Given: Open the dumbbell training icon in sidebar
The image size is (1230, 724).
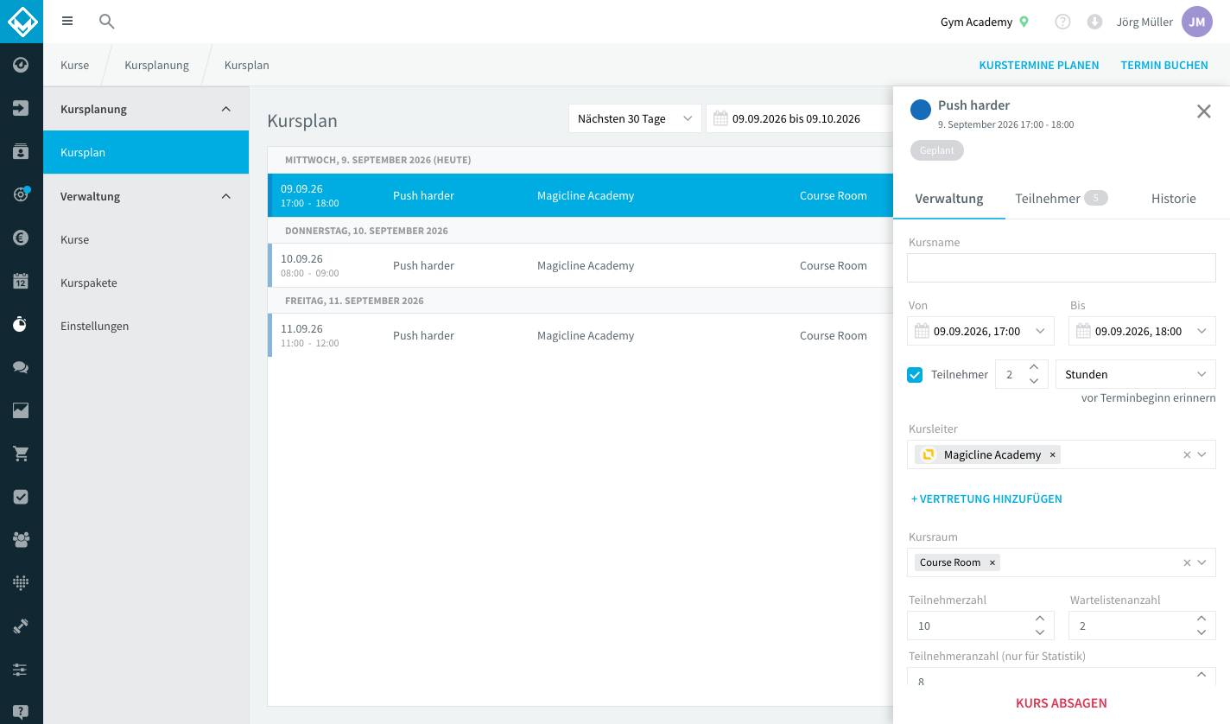Looking at the screenshot, I should pos(22,626).
